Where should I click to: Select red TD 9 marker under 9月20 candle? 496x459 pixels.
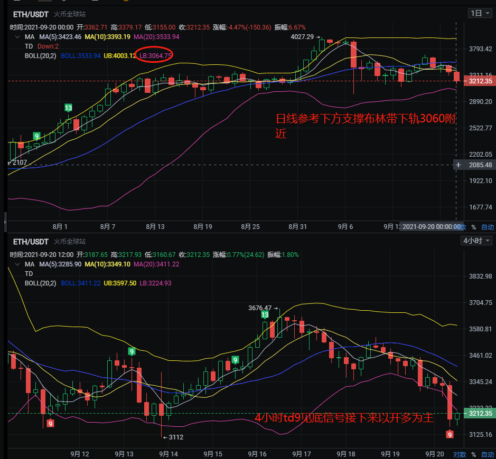(x=450, y=435)
